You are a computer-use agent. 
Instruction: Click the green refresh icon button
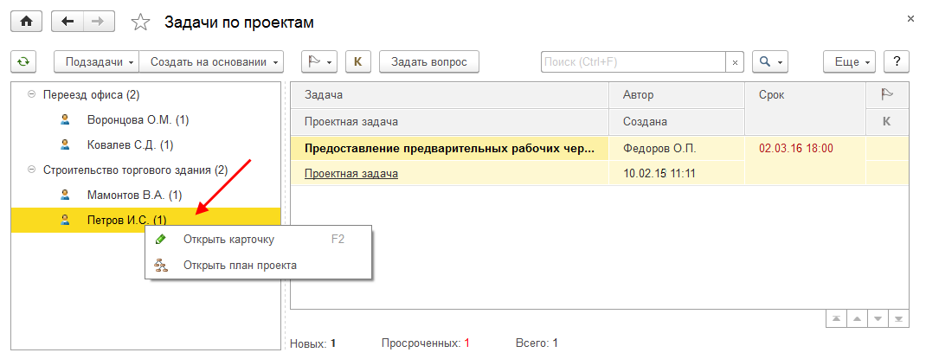pos(23,62)
